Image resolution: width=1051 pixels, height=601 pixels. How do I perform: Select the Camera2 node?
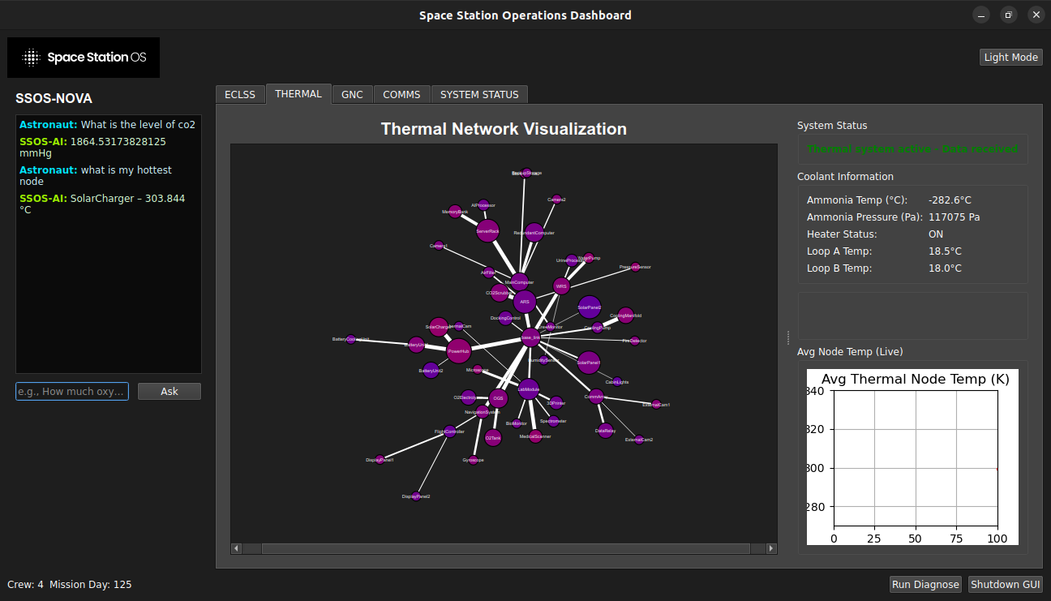(556, 200)
